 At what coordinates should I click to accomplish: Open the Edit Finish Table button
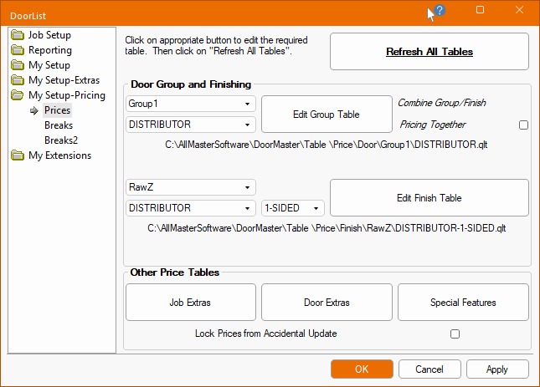click(x=429, y=198)
